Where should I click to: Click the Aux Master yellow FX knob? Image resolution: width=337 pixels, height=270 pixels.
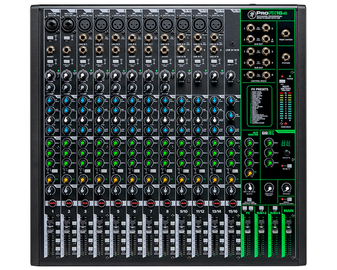click(249, 173)
